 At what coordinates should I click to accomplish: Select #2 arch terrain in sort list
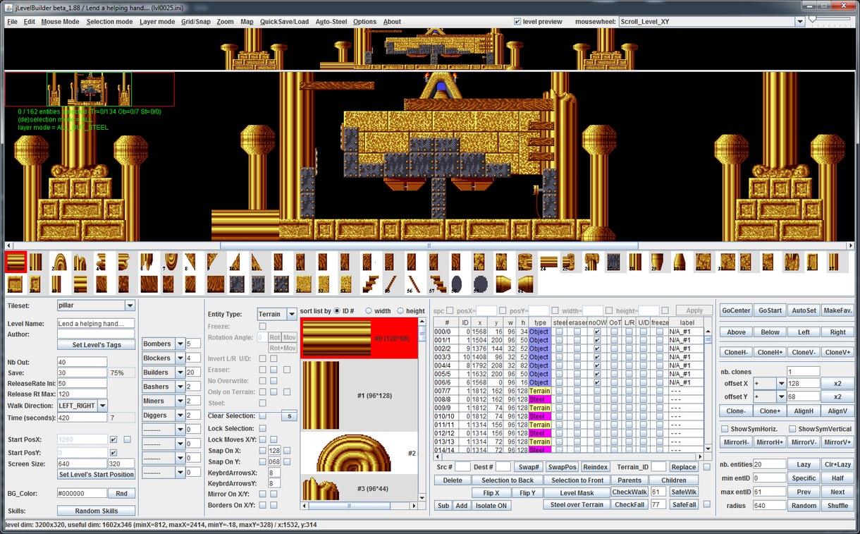tap(360, 454)
